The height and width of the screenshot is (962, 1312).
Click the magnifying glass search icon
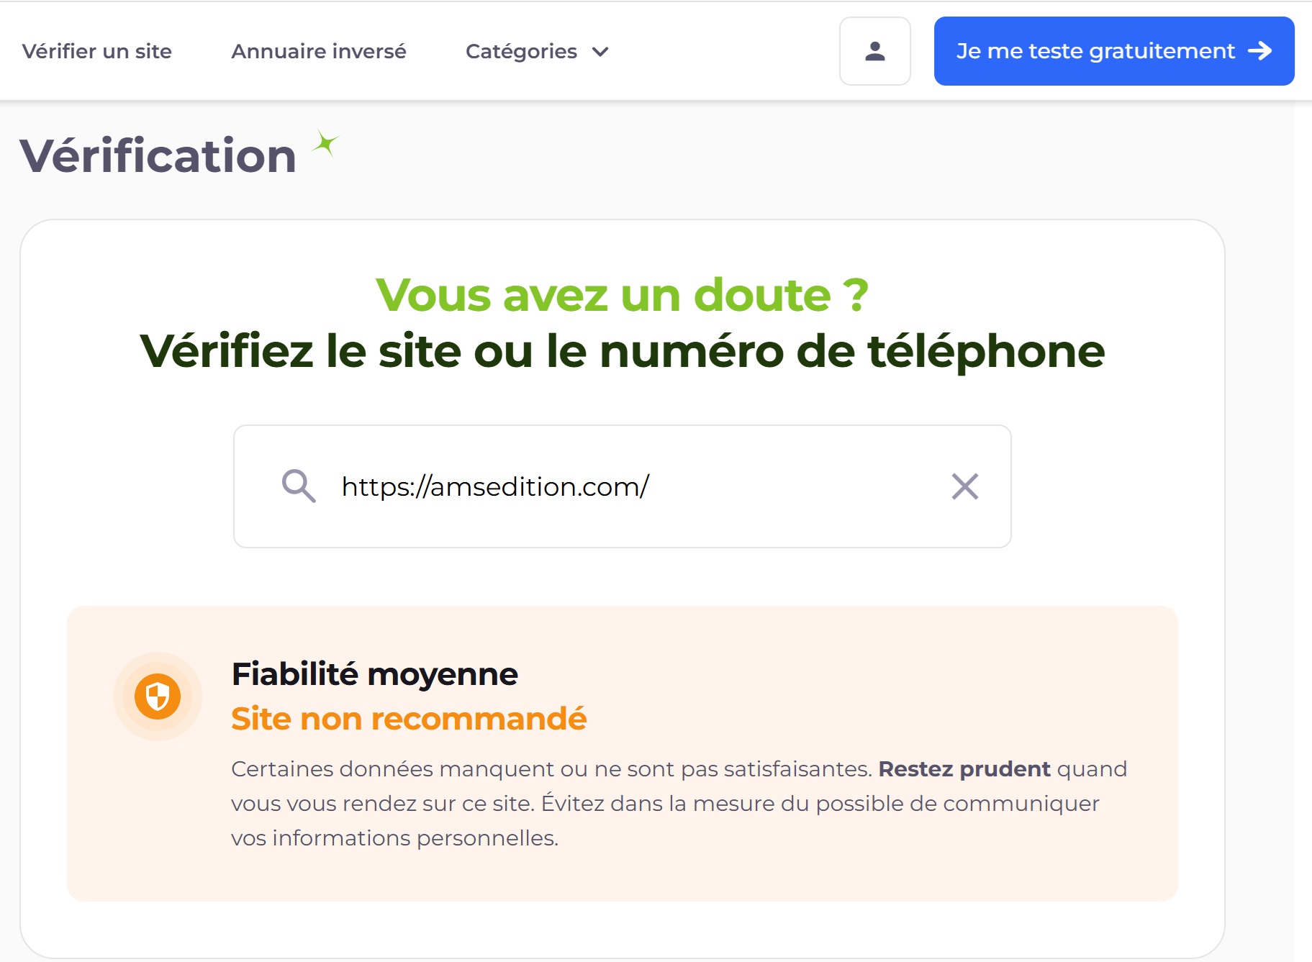[298, 486]
